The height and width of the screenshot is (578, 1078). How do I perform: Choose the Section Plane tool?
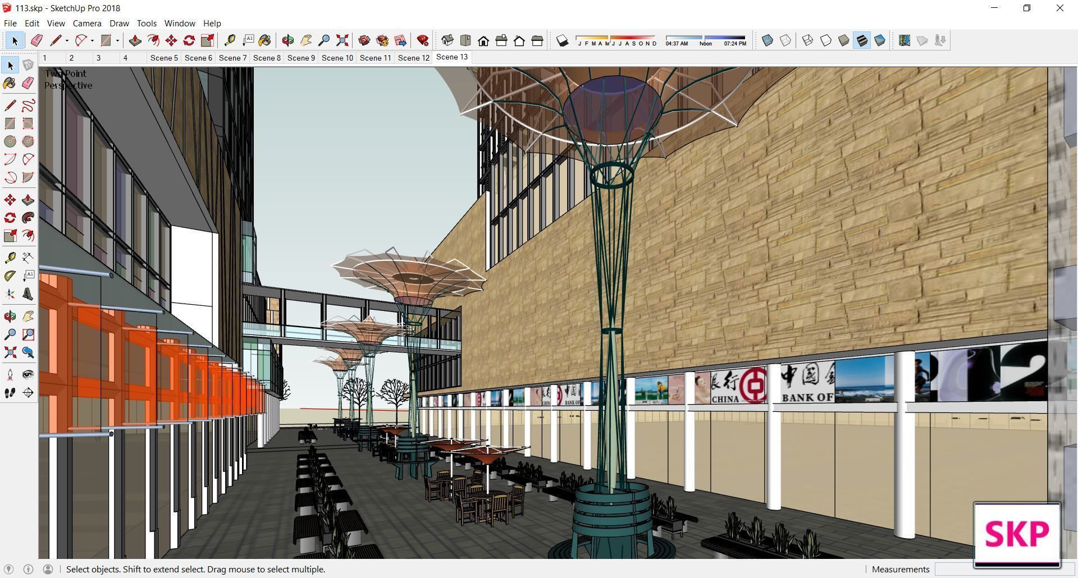pyautogui.click(x=28, y=393)
